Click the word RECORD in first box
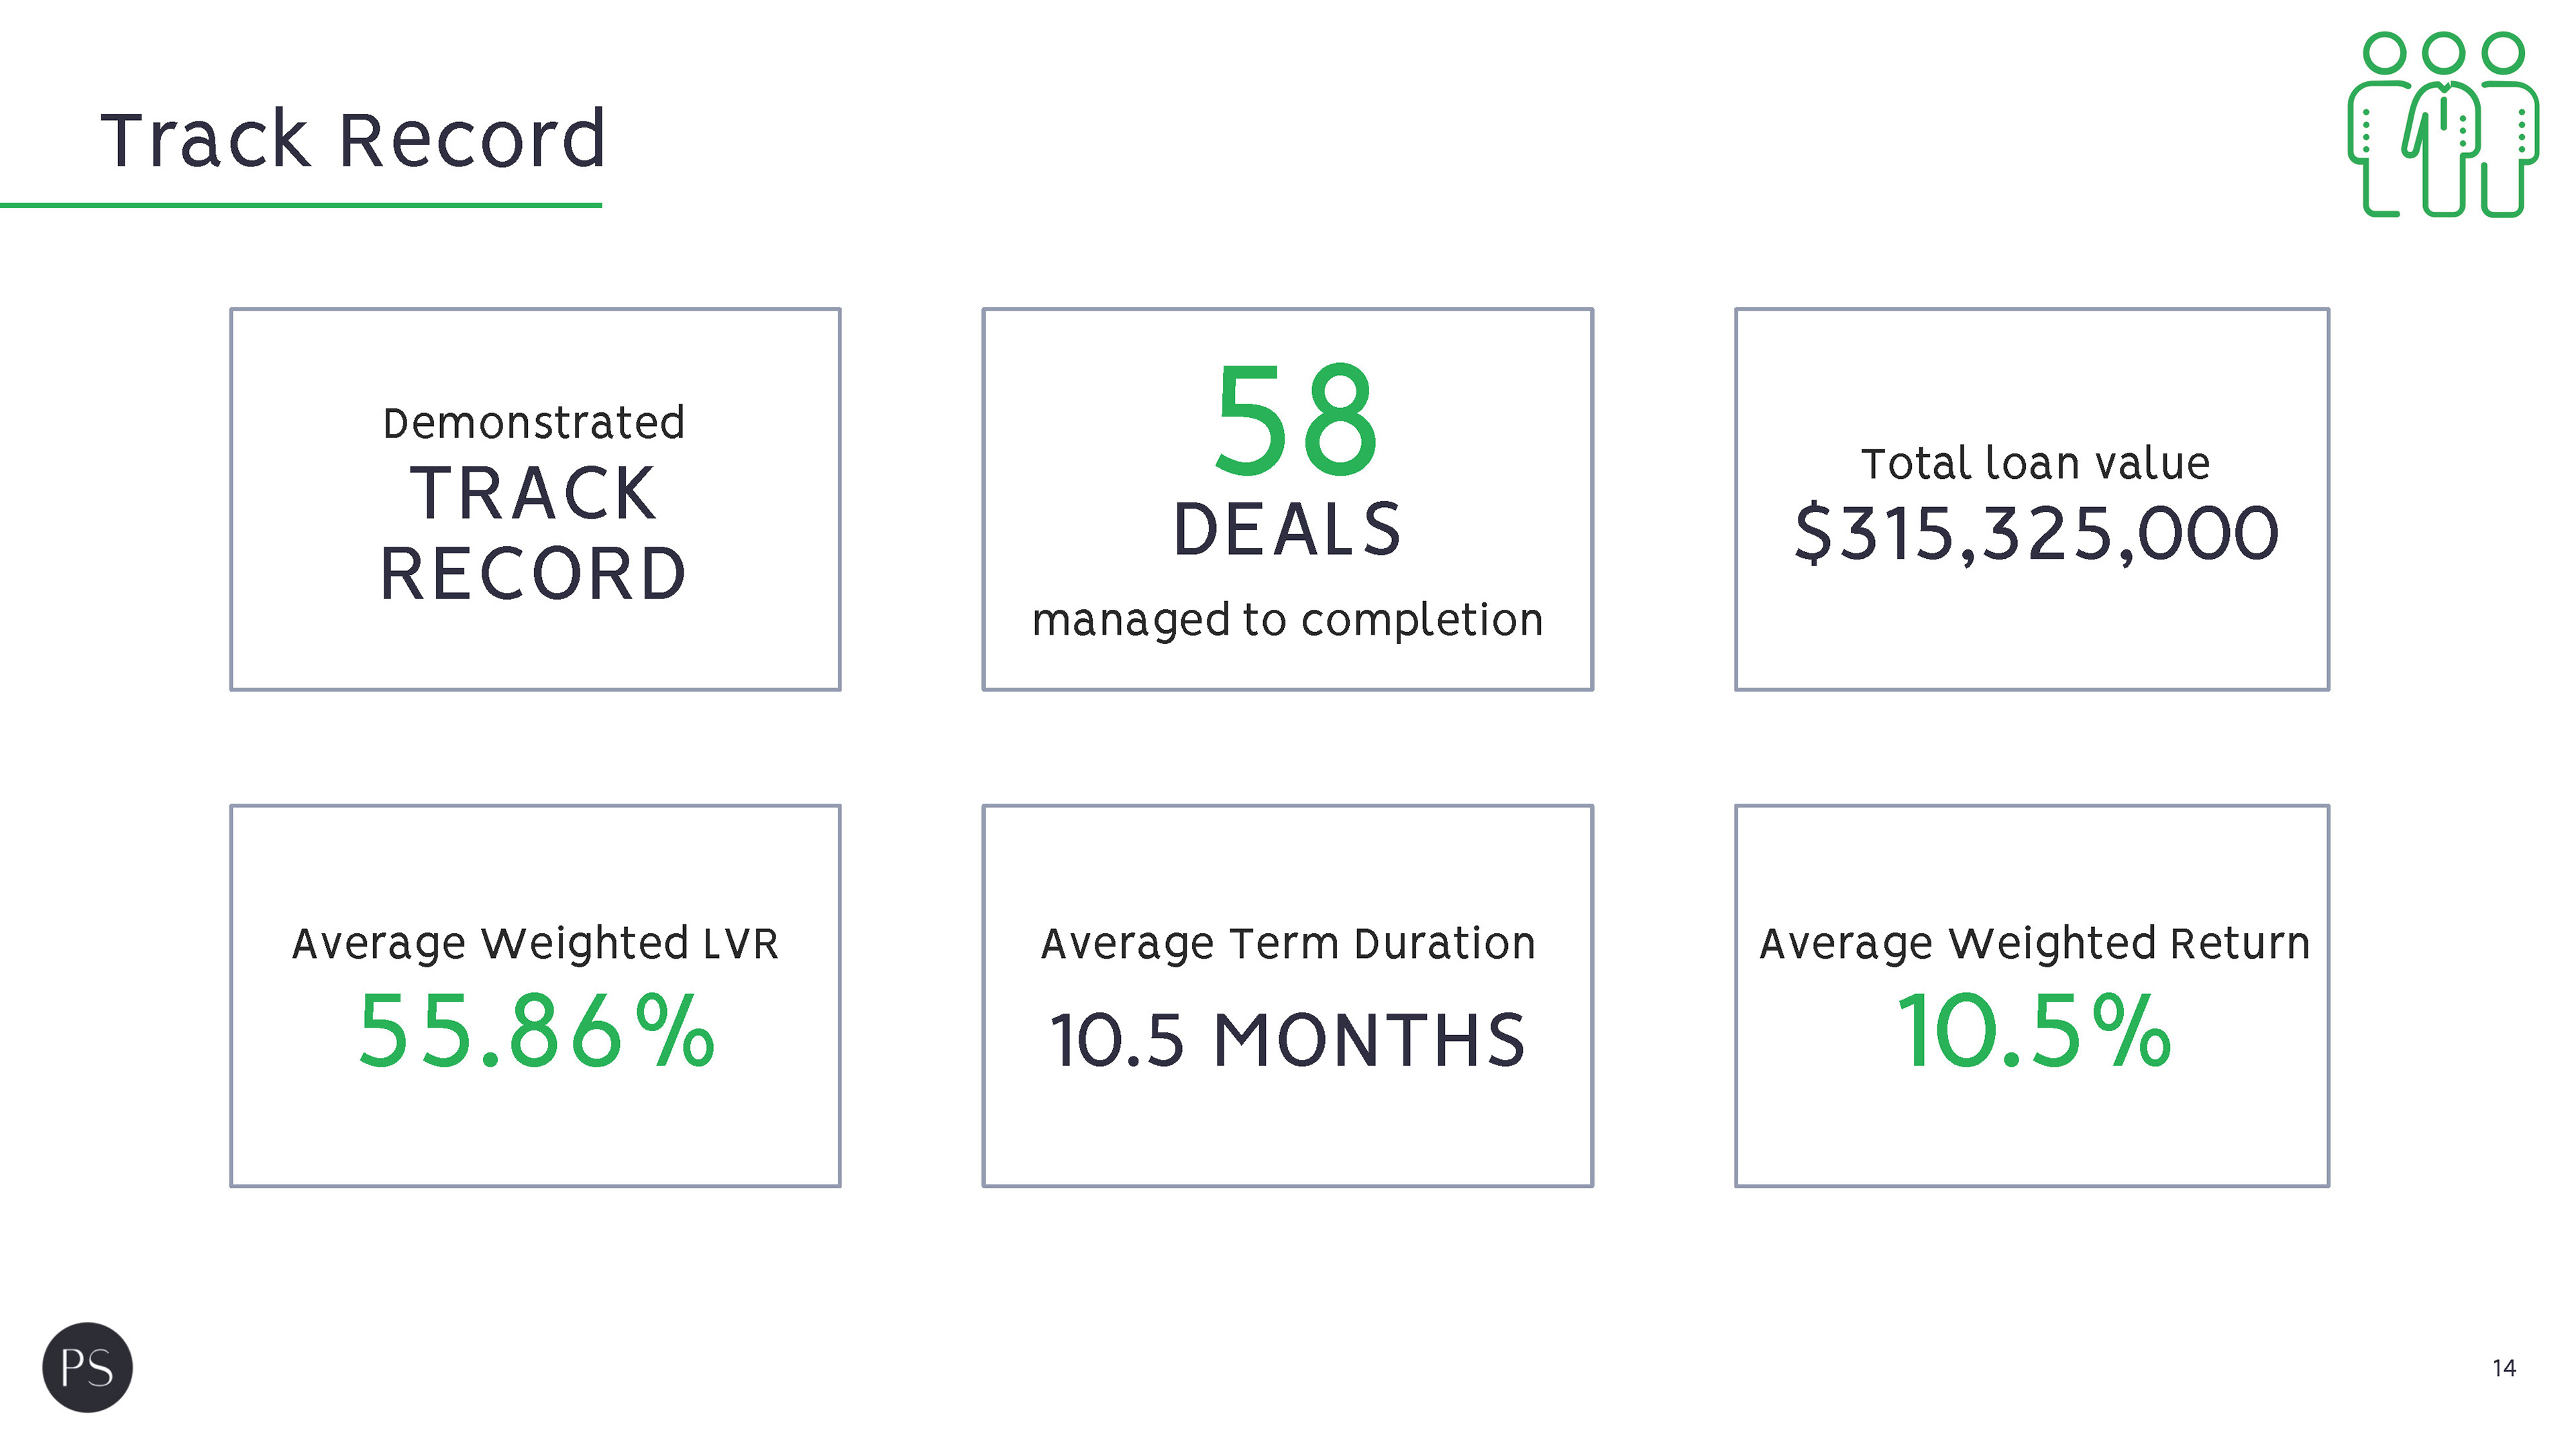2576x1449 pixels. pos(533,574)
